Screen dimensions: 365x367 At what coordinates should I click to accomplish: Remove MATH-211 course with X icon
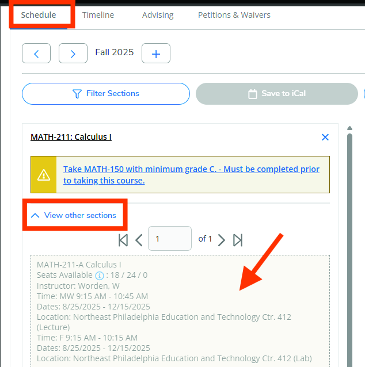325,137
